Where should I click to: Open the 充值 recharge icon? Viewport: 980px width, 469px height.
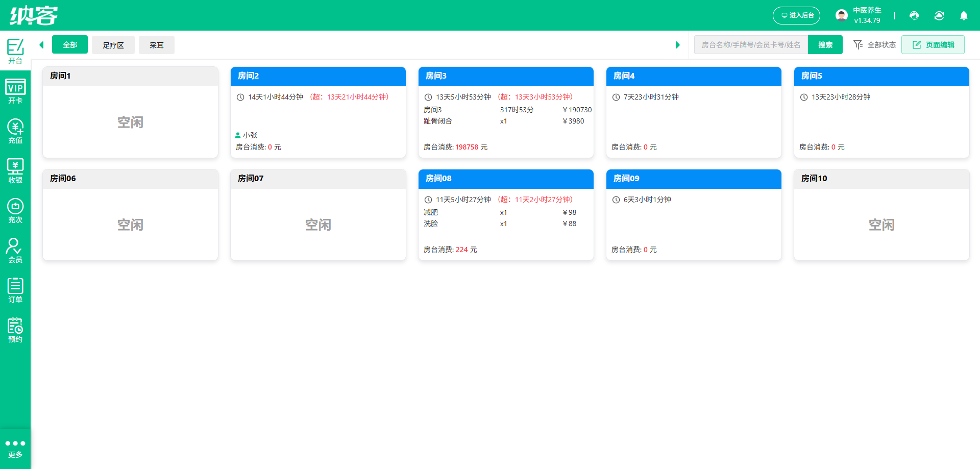tap(15, 131)
